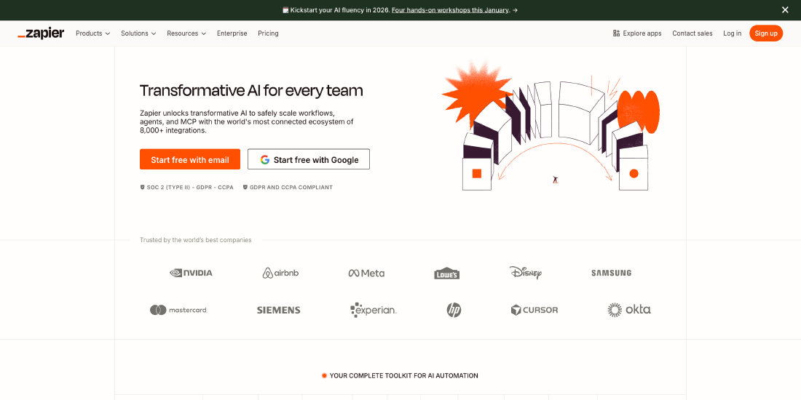Click the Airbnb logo
801x400 pixels.
pyautogui.click(x=280, y=273)
